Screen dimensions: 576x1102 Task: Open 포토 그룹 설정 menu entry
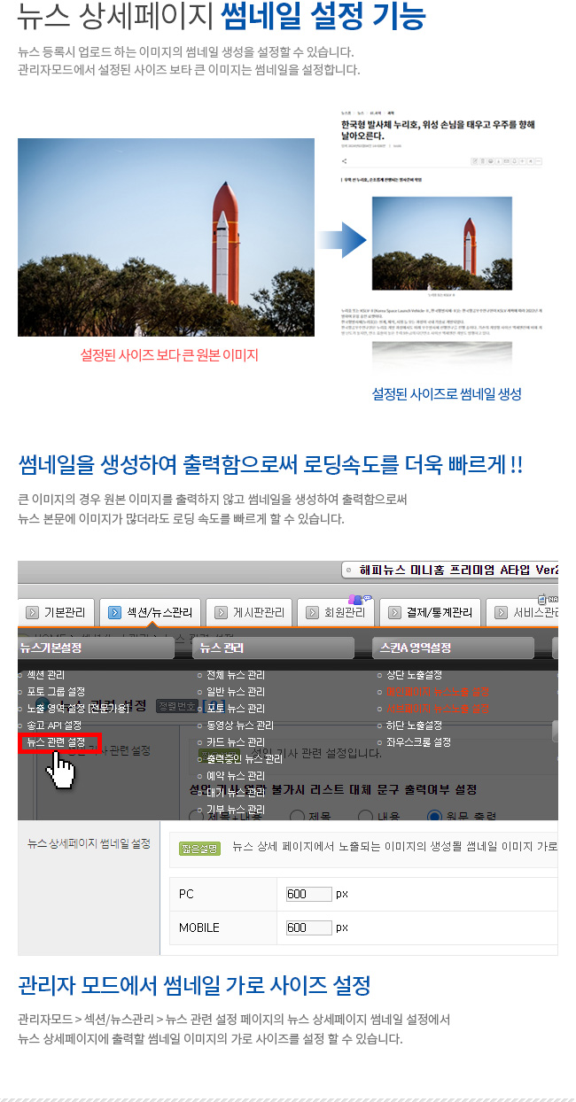56,692
